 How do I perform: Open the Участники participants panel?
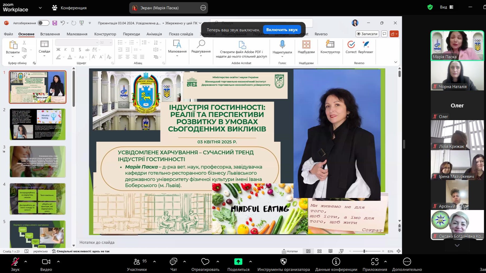tap(137, 262)
